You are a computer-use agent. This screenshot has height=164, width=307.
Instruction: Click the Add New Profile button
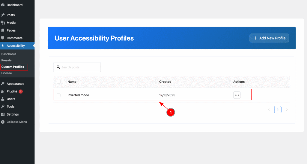click(x=269, y=38)
